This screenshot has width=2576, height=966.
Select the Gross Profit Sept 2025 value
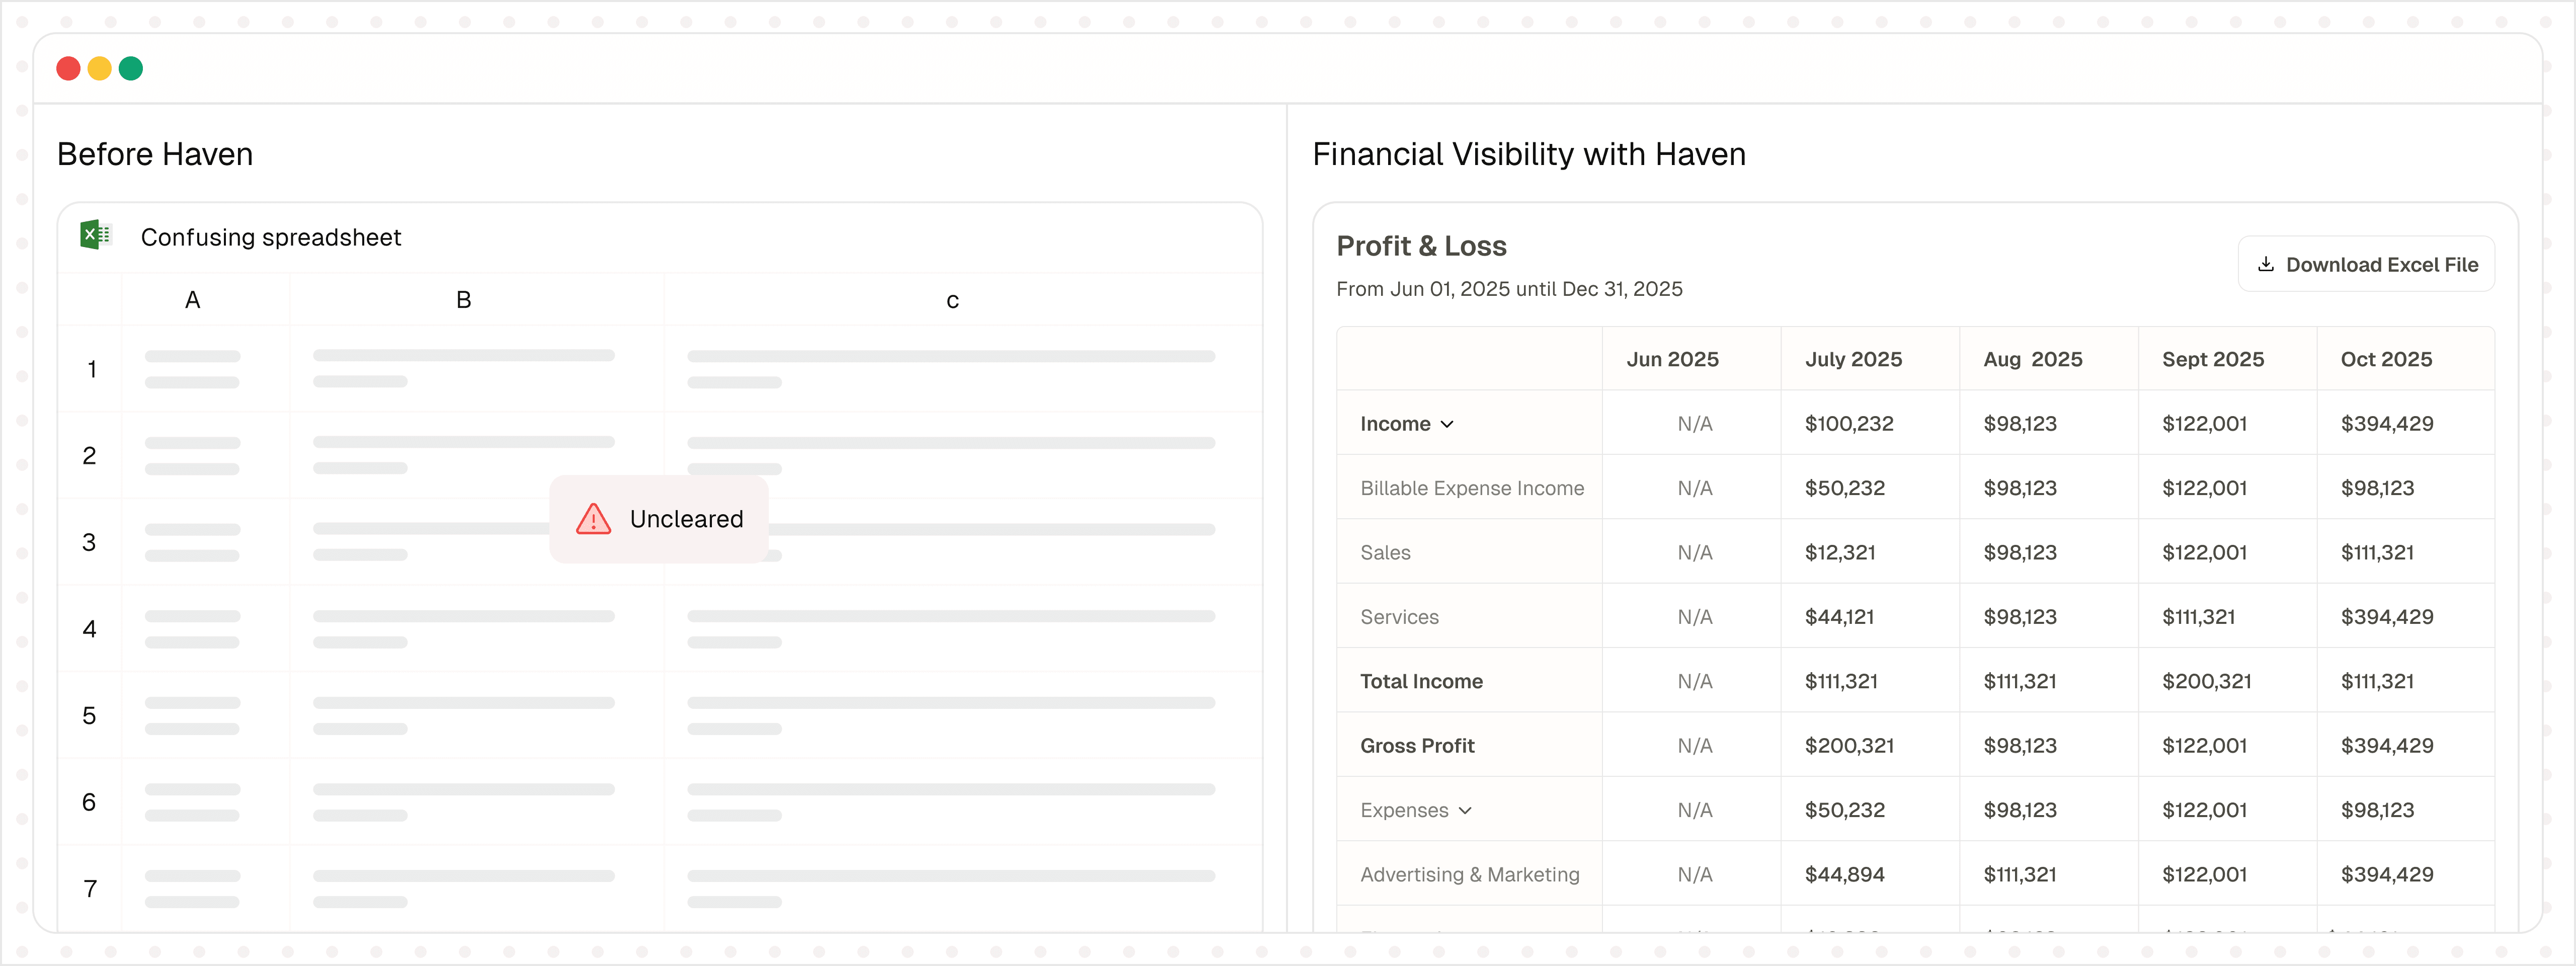(2204, 745)
